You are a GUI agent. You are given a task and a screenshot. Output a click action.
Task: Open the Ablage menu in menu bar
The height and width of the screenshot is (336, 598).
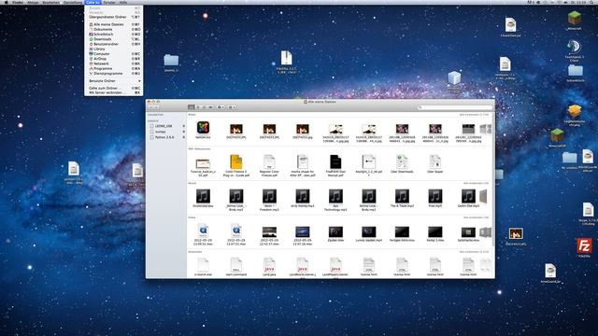pos(33,2)
